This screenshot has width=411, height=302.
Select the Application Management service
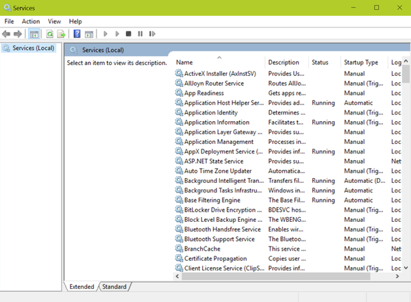[288, 141]
